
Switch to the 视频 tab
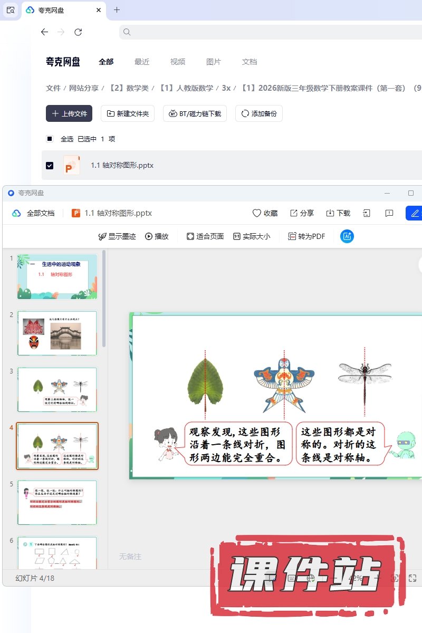pos(178,62)
